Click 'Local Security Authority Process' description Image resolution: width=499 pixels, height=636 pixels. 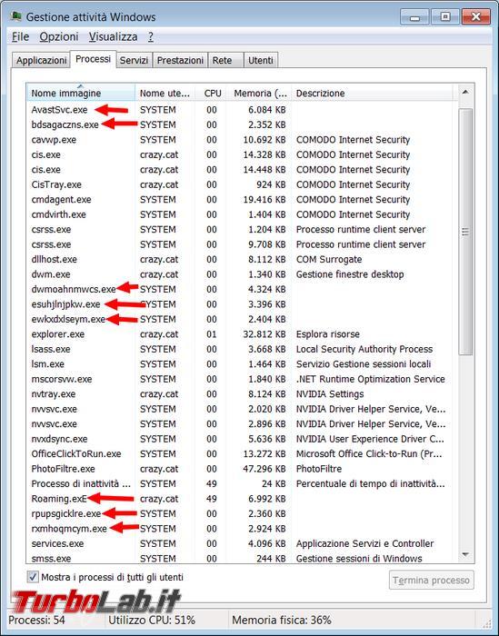pos(364,349)
